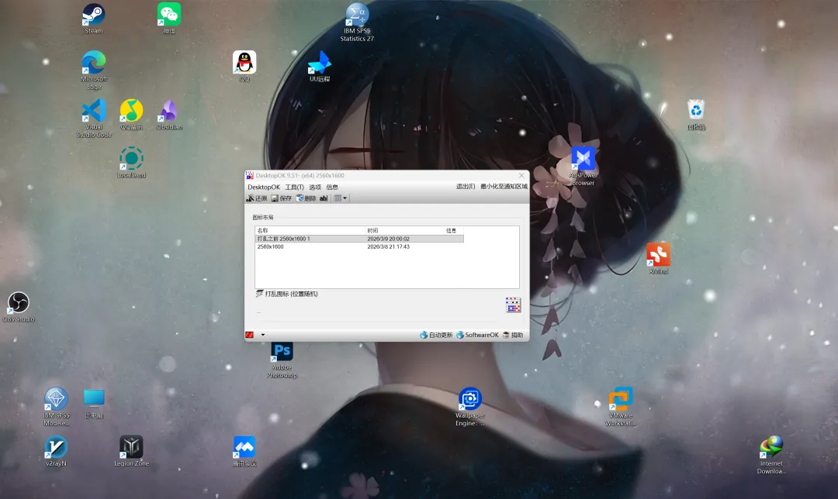This screenshot has width=838, height=499.
Task: Select the Wallpaper Engine desktop shortcut
Action: [x=469, y=407]
